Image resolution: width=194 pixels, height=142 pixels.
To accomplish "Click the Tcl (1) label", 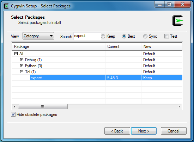I will [x=30, y=72].
